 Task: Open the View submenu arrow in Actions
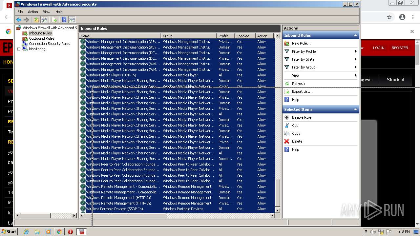coord(356,75)
